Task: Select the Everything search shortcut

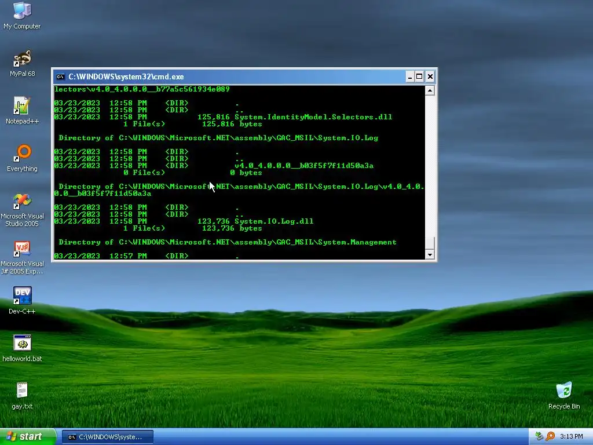Action: point(22,158)
